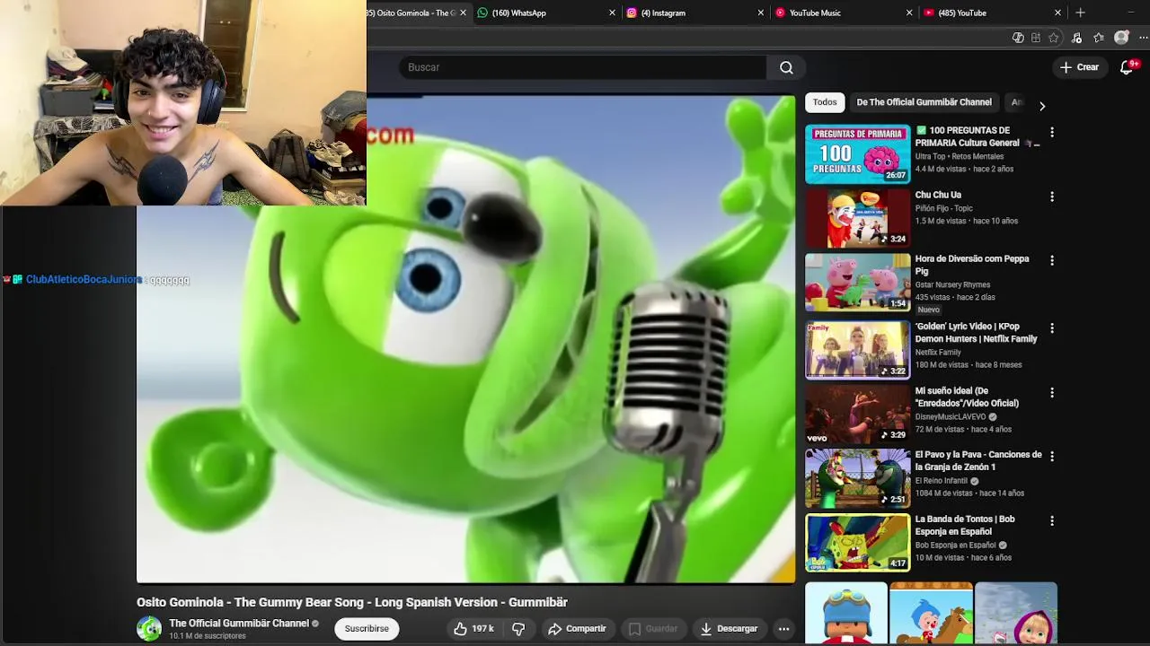Open the 100 PREGUNTAS video thumbnail

click(858, 154)
